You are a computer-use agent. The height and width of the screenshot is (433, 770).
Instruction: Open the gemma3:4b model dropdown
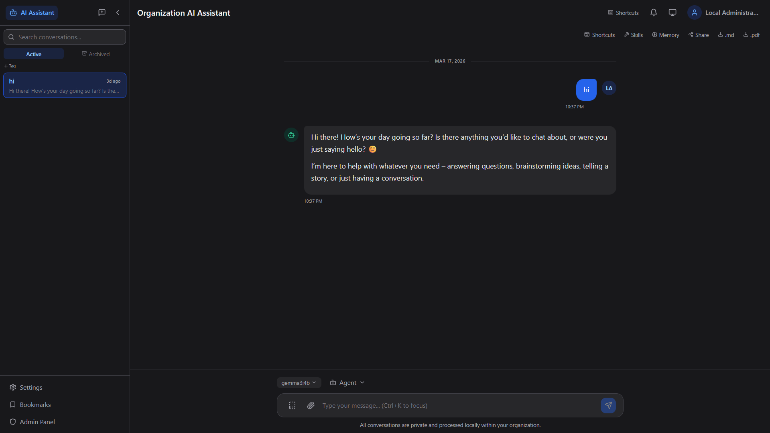(x=298, y=382)
